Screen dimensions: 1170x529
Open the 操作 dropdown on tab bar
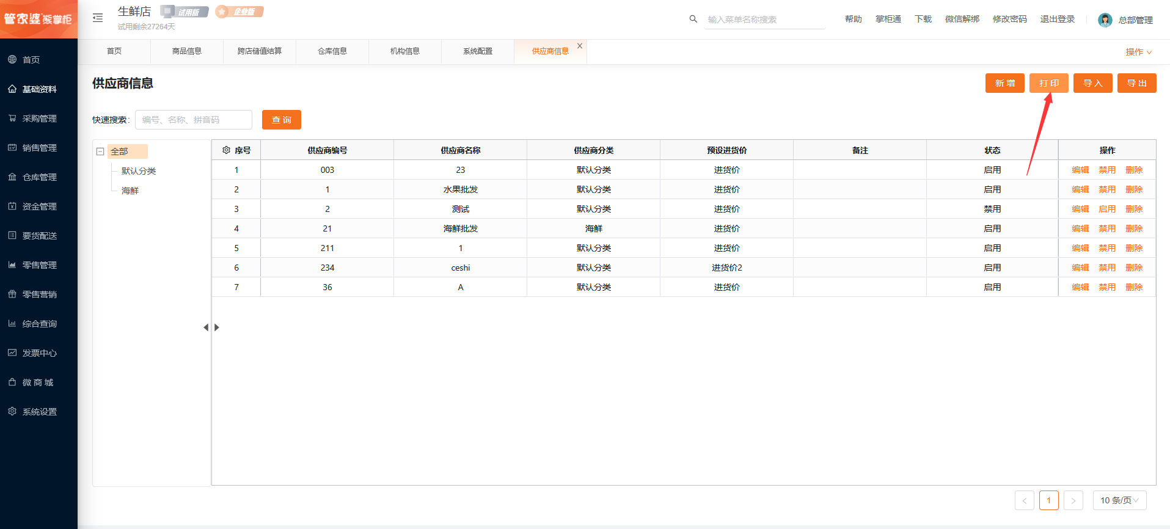(1138, 52)
